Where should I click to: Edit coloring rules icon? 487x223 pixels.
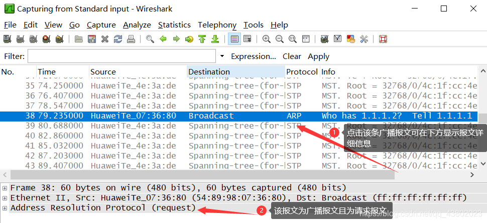click(350, 39)
